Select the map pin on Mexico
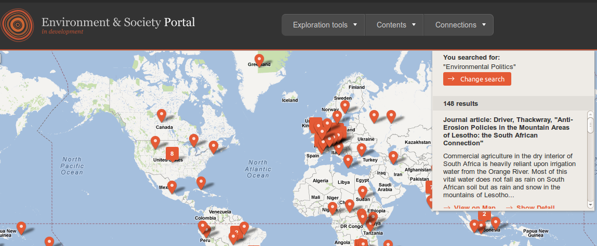The height and width of the screenshot is (246, 597). pyautogui.click(x=172, y=185)
